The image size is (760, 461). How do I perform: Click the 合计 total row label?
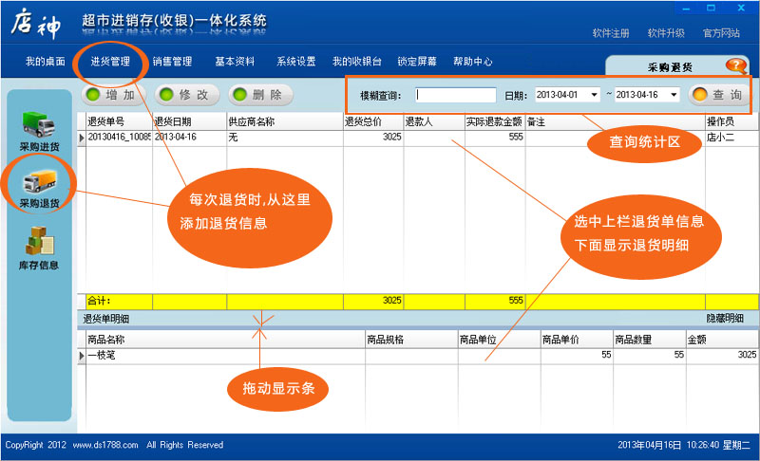(x=99, y=301)
